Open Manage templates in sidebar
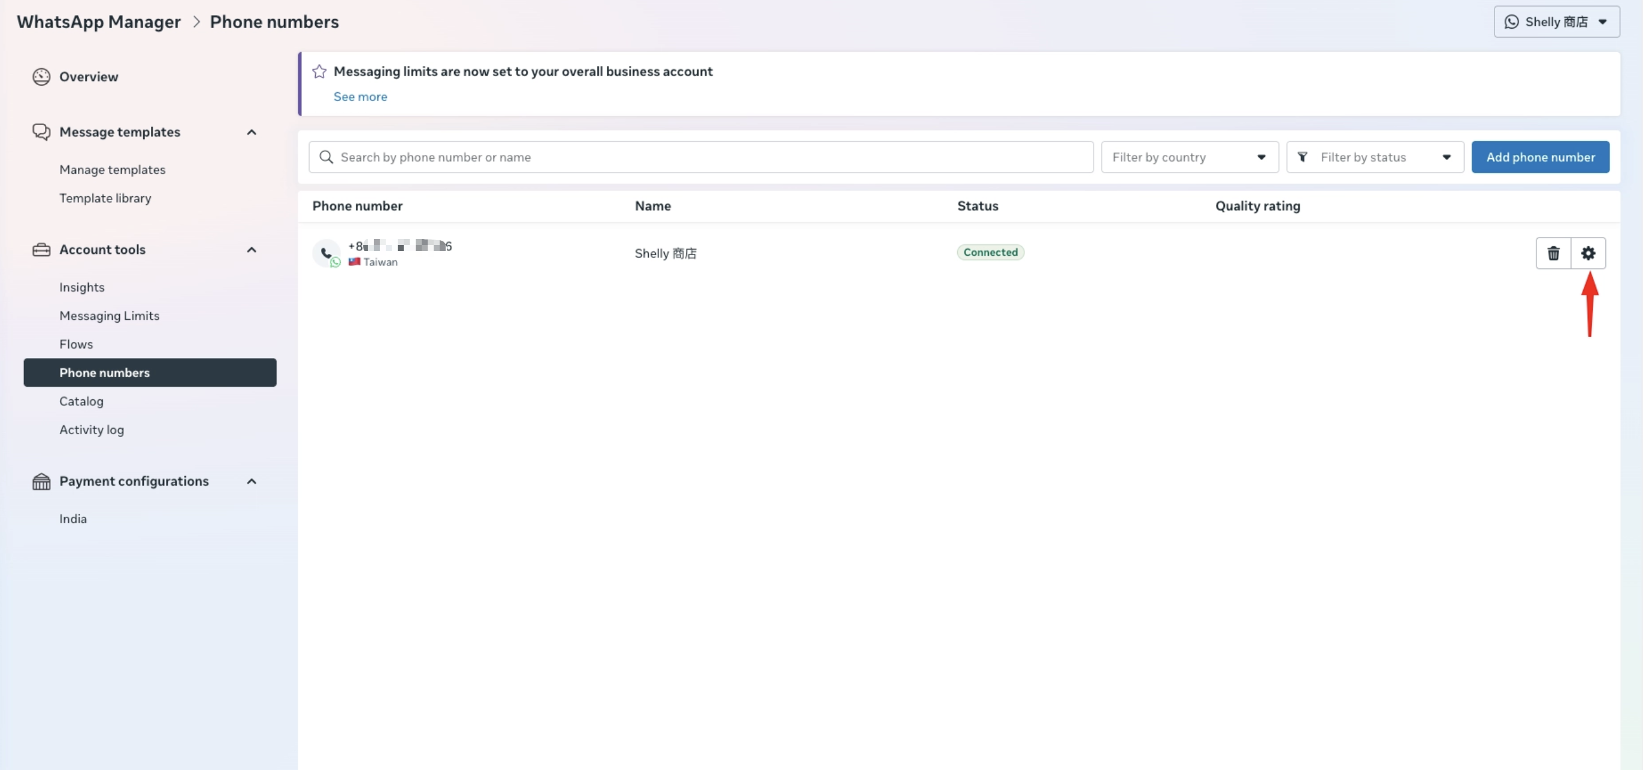Screen dimensions: 1643x770 coord(112,169)
